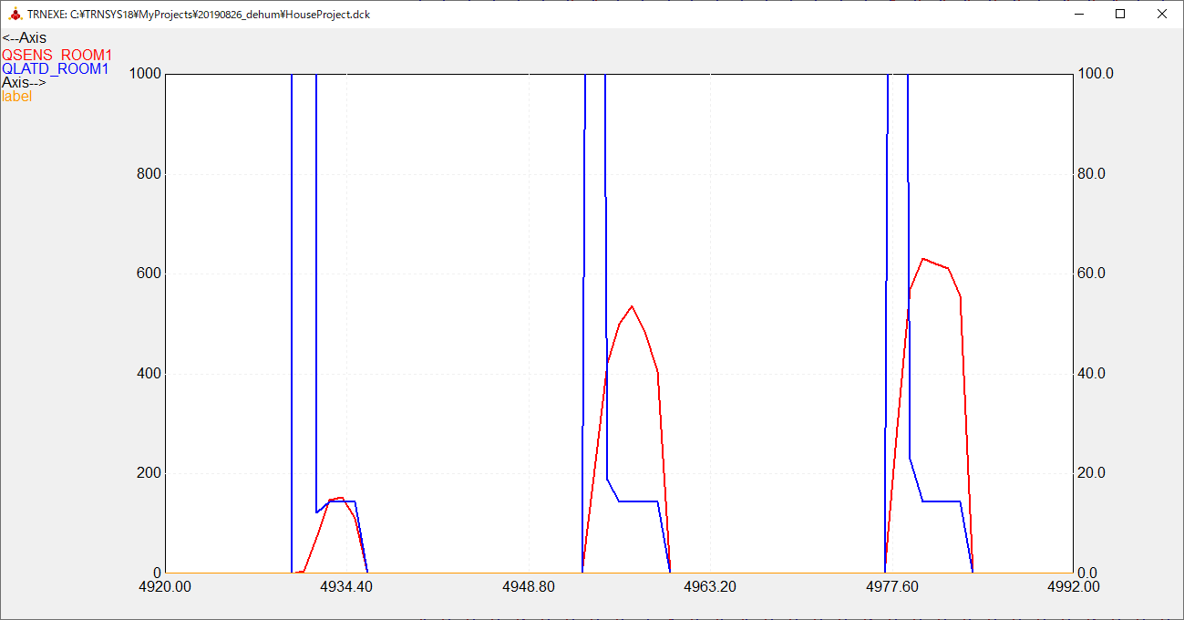Click the "Axis-->" legend header
The image size is (1184, 620).
(x=24, y=82)
